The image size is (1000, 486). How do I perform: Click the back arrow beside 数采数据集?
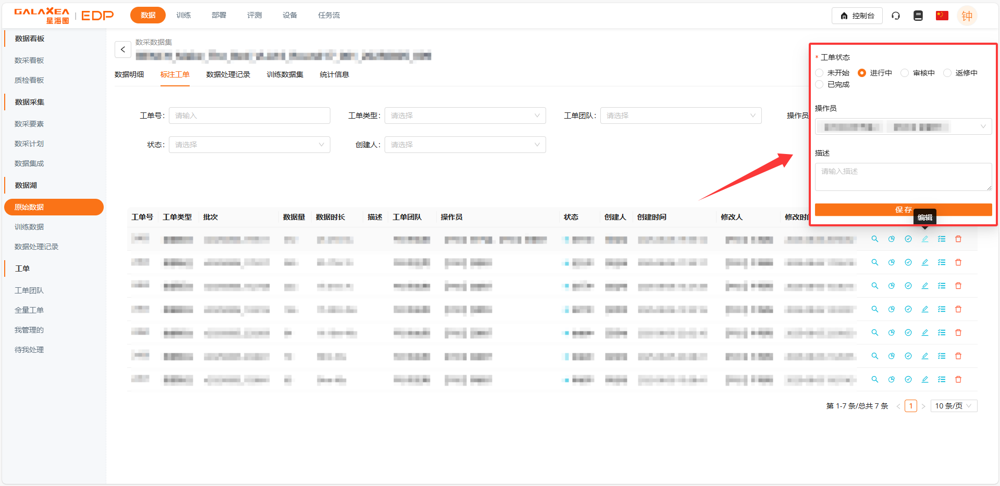click(123, 49)
